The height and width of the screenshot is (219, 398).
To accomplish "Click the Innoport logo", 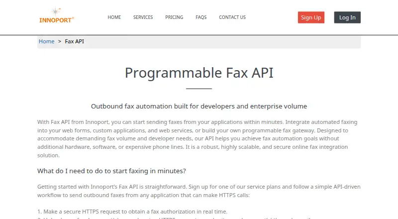I will pos(57,16).
